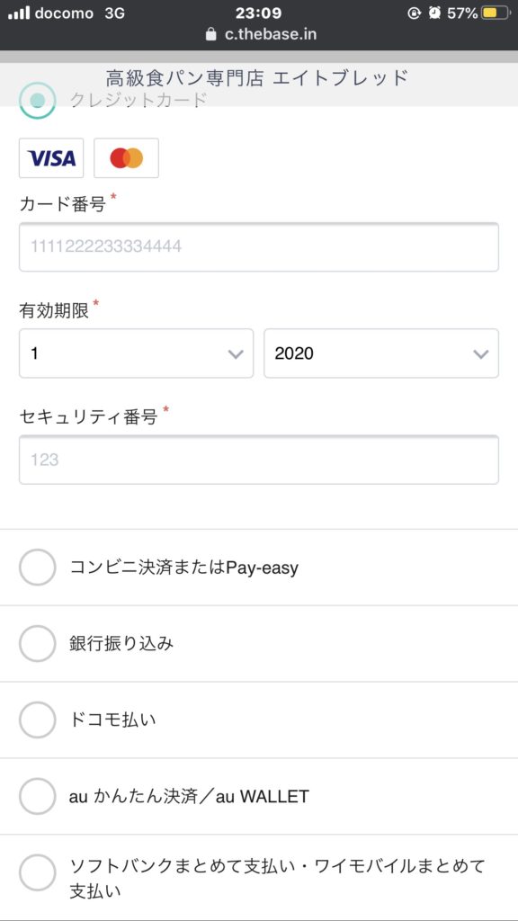Viewport: 518px width, 921px height.
Task: Focus the セキュリティ番号 input field
Action: [x=259, y=460]
